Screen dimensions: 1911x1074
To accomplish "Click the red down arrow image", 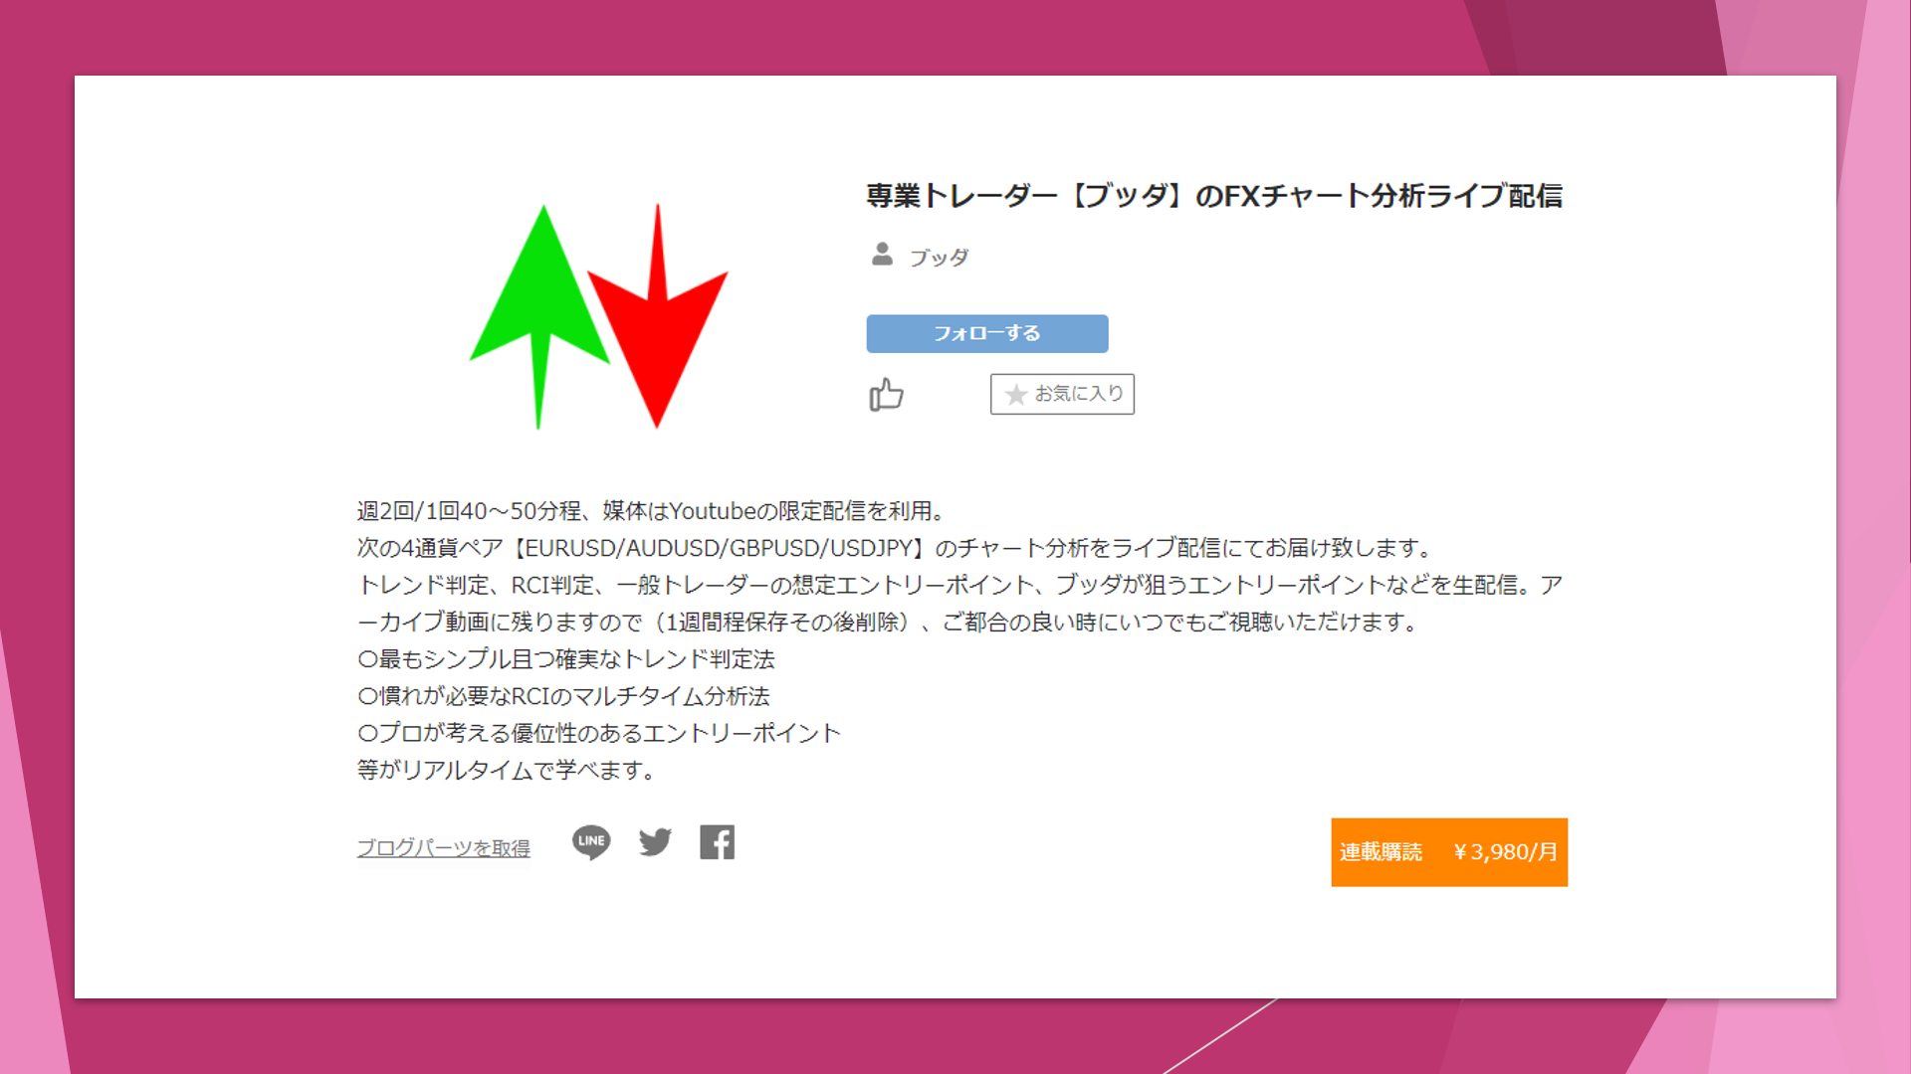I will coord(658,316).
